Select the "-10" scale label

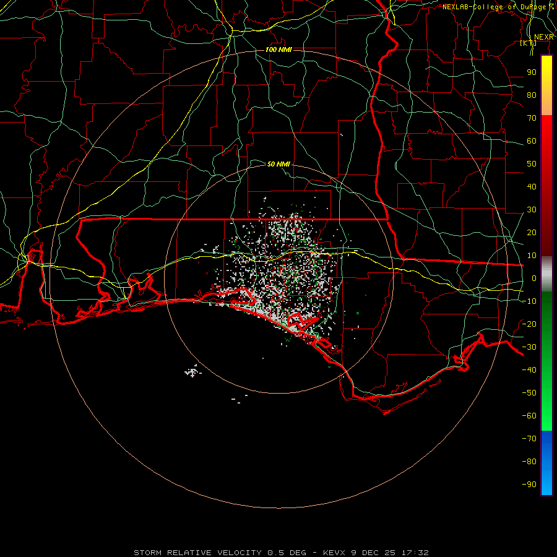pos(529,301)
